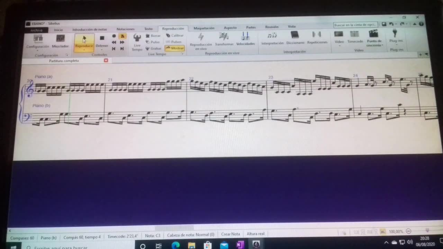This screenshot has height=249, width=443.
Task: Click the undo arrow icon
Action: pos(391,24)
